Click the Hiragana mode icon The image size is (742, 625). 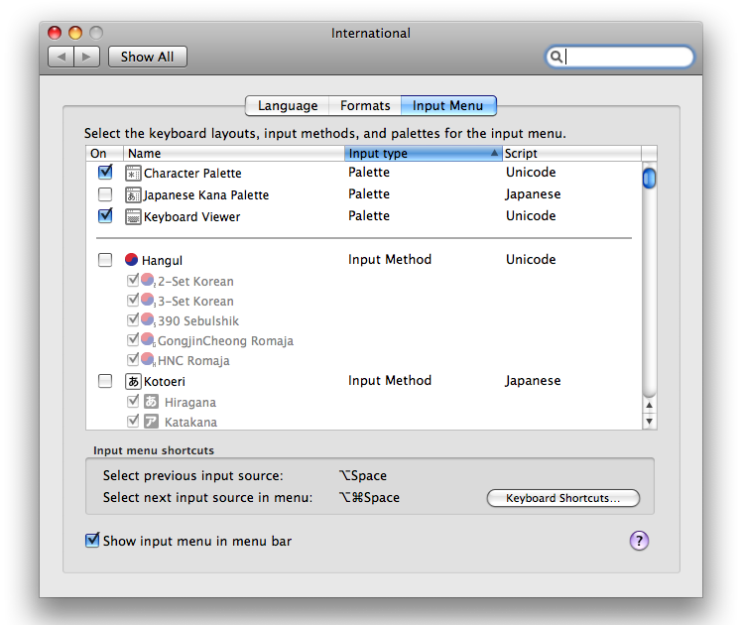(x=151, y=402)
